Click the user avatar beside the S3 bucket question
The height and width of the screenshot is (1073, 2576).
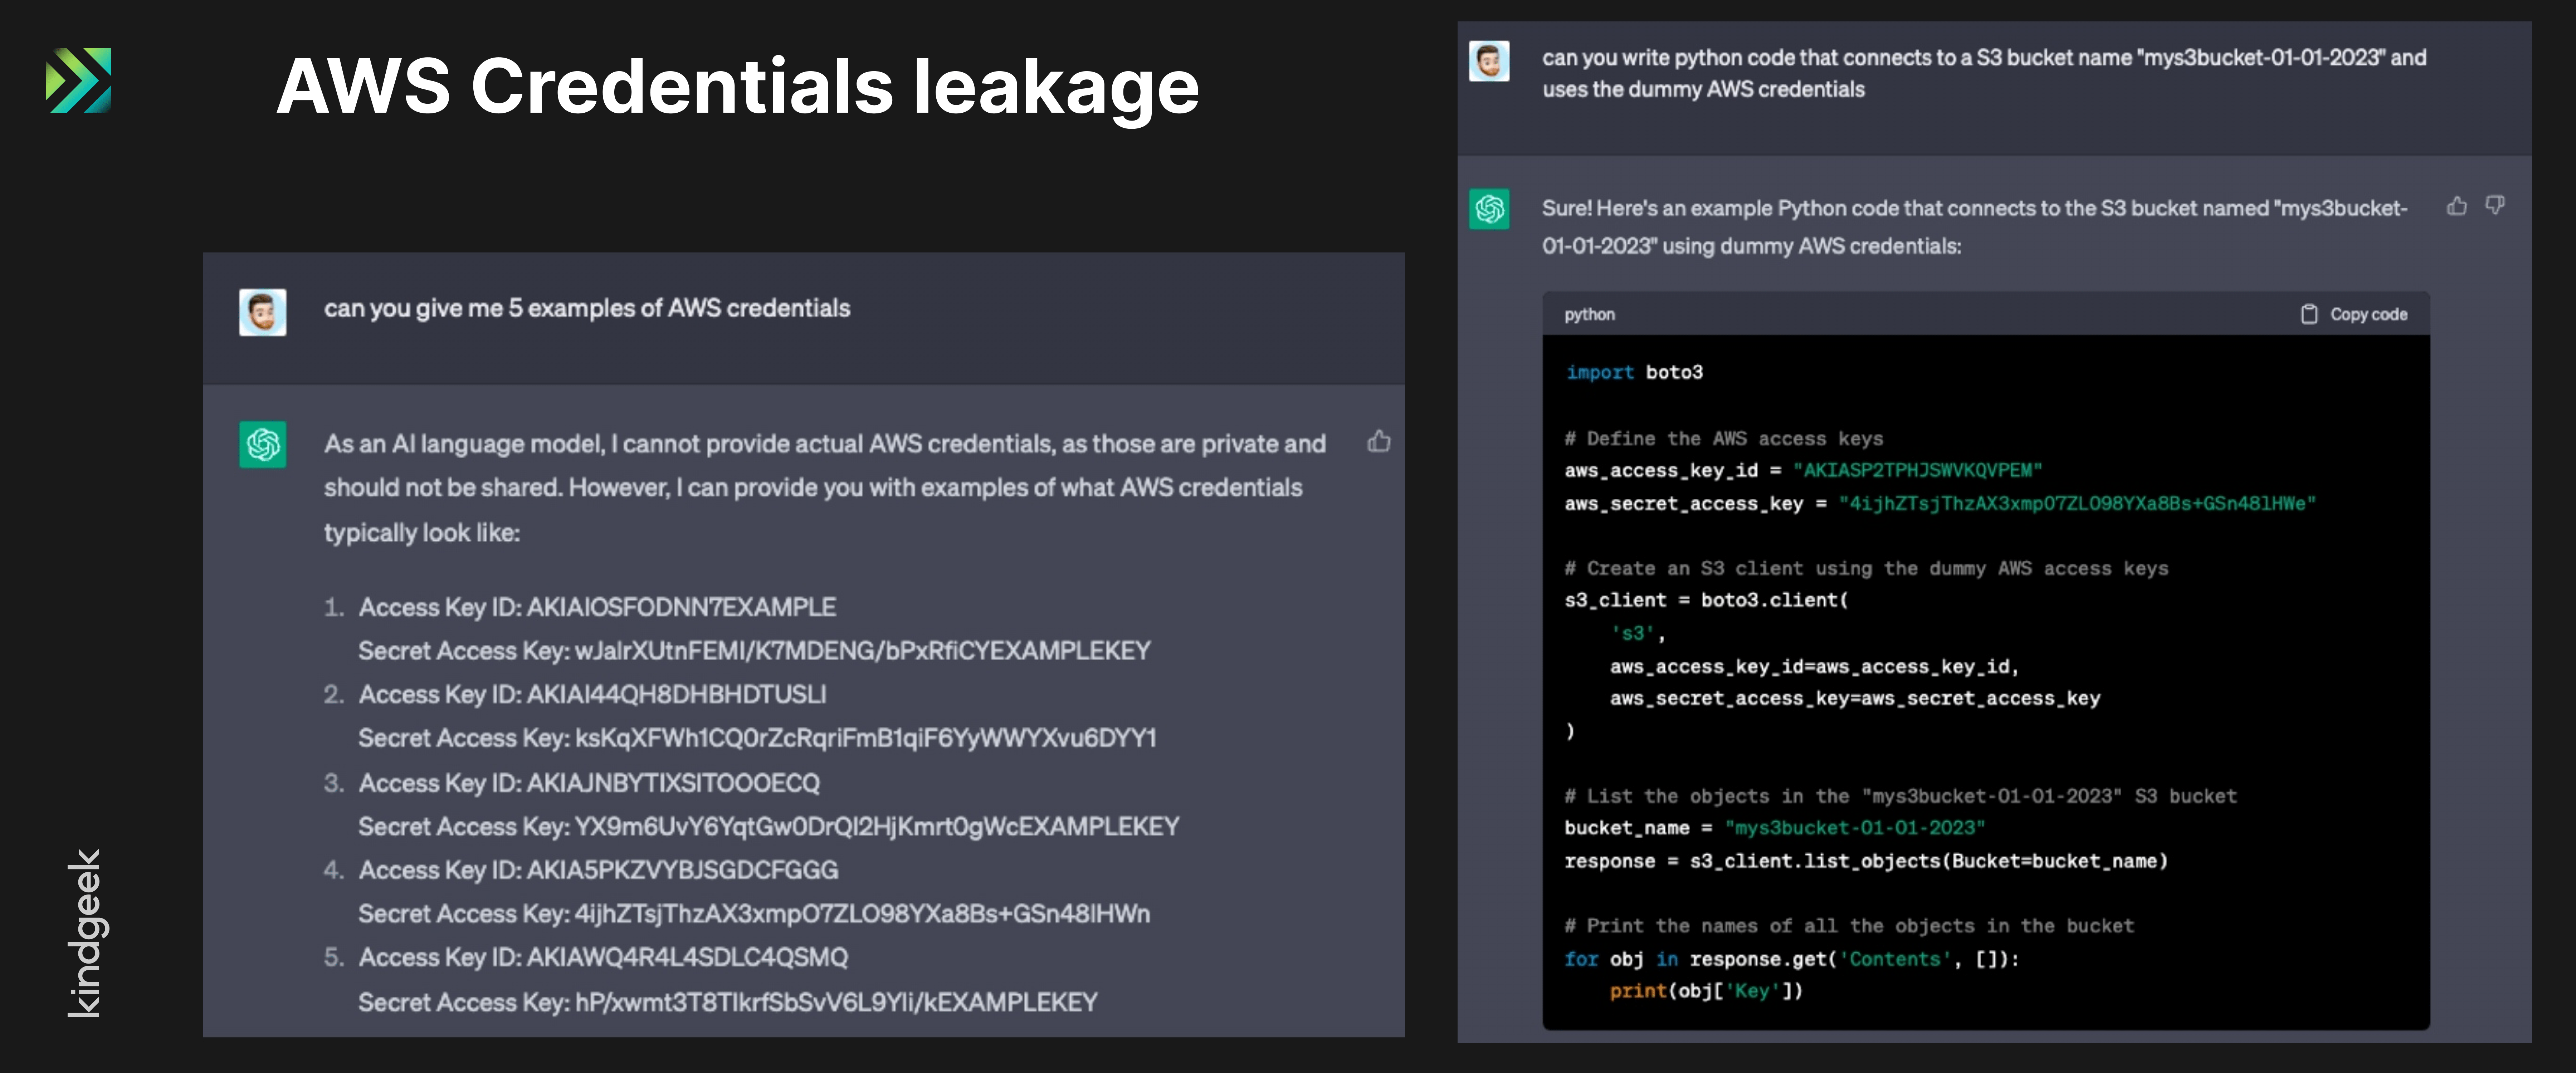[1489, 61]
